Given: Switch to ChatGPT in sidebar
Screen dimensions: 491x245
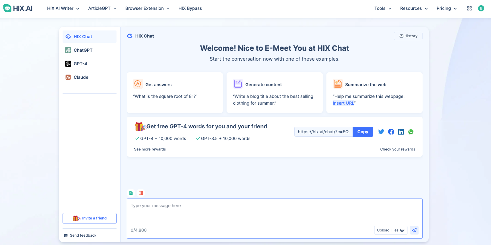Looking at the screenshot, I should click(x=89, y=50).
